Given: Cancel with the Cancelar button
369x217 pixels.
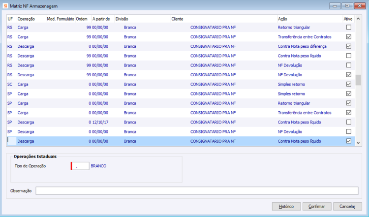Looking at the screenshot, I should 347,206.
